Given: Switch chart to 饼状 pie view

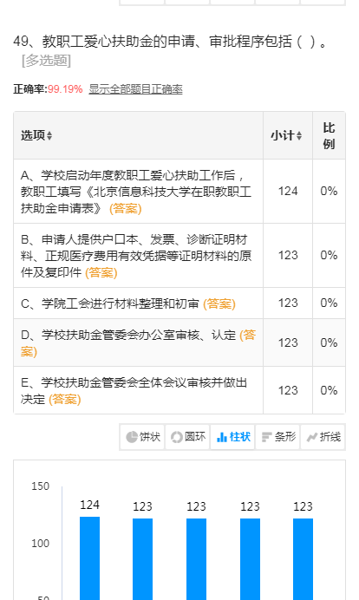Looking at the screenshot, I should click(142, 437).
